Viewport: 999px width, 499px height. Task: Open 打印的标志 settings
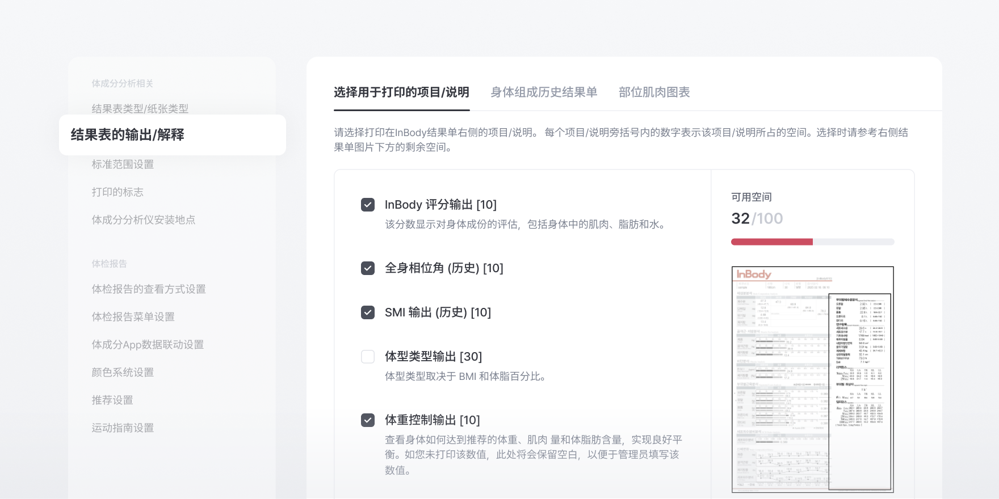[117, 192]
